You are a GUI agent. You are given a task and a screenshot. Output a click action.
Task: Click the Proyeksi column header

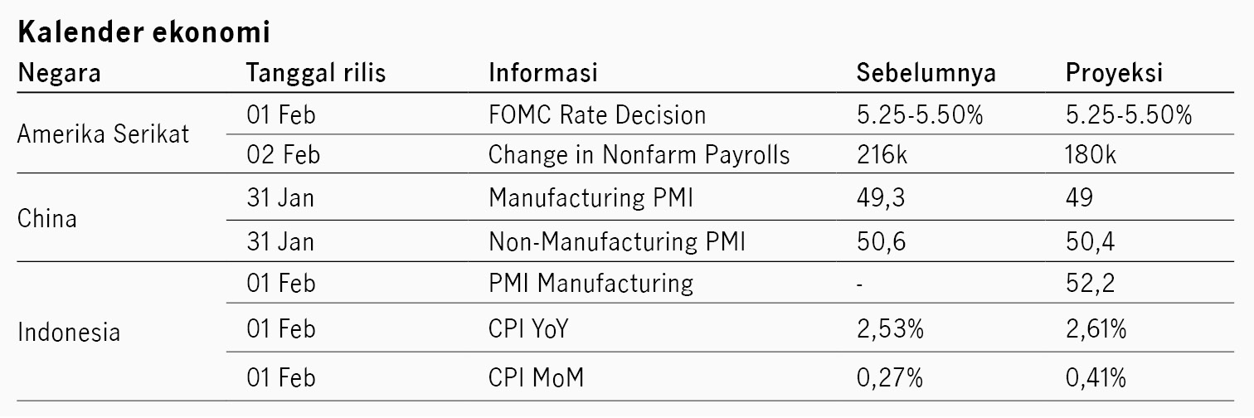(1114, 73)
